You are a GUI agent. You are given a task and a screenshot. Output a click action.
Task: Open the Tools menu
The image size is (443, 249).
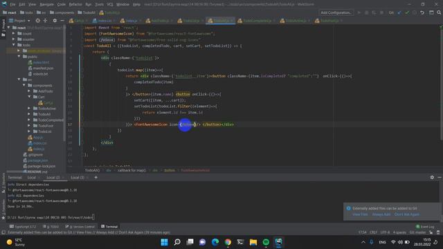click(x=99, y=5)
